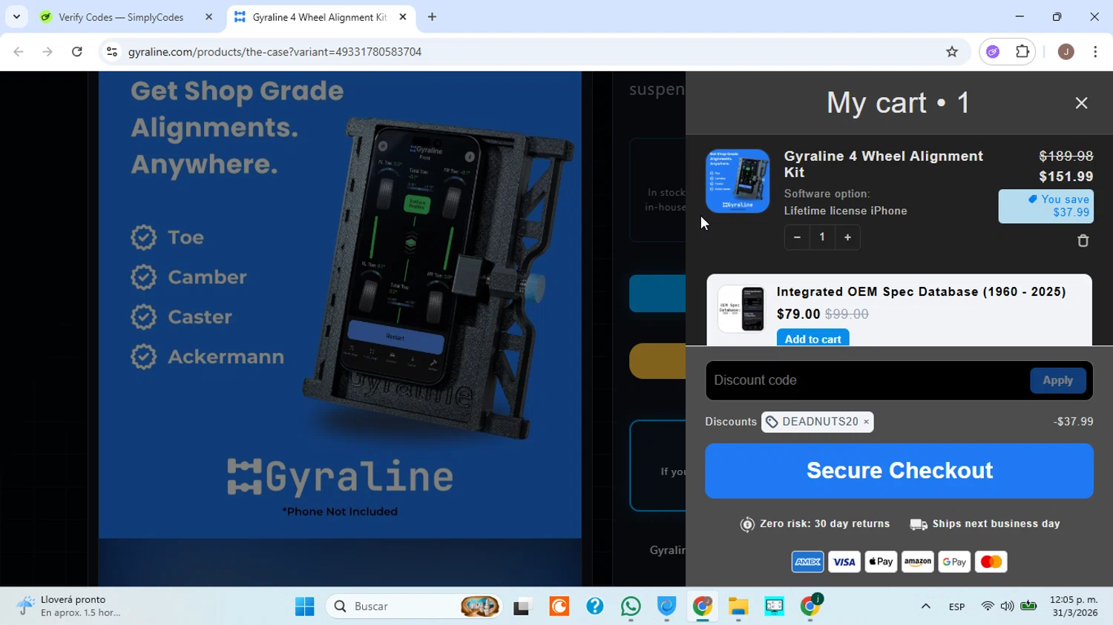Open the purple SimplyCodes extension icon
The height and width of the screenshot is (625, 1113).
click(993, 52)
